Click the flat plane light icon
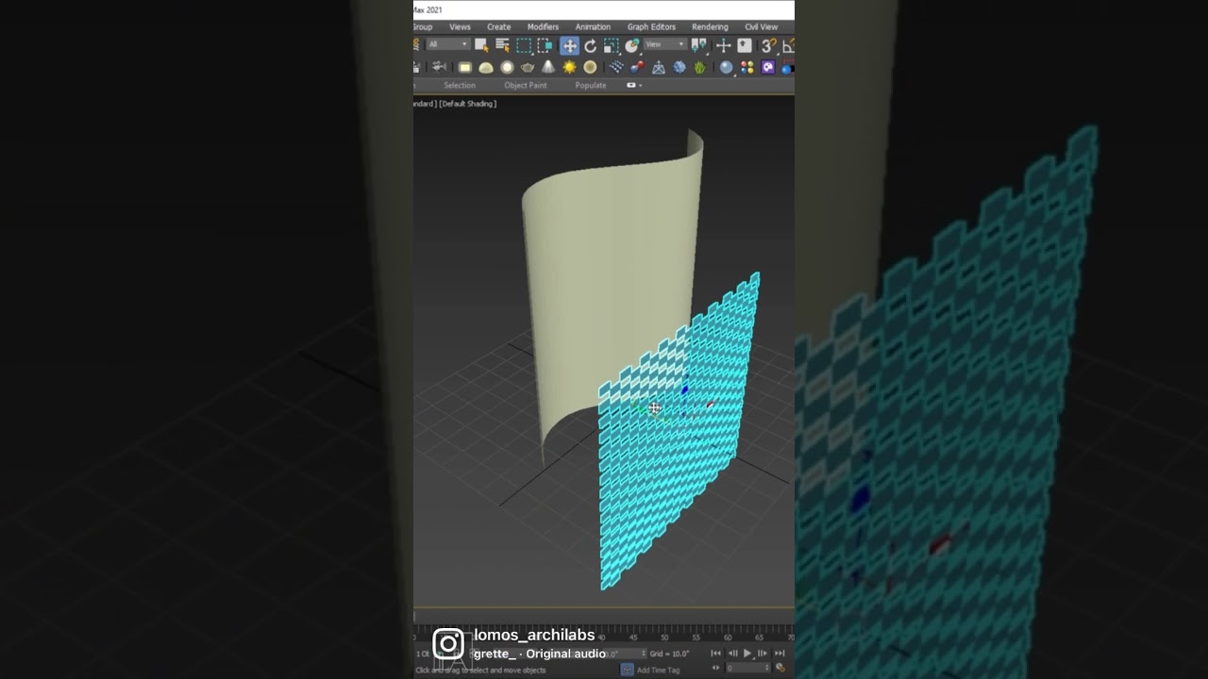Screen dimensions: 1208x679 (465, 68)
